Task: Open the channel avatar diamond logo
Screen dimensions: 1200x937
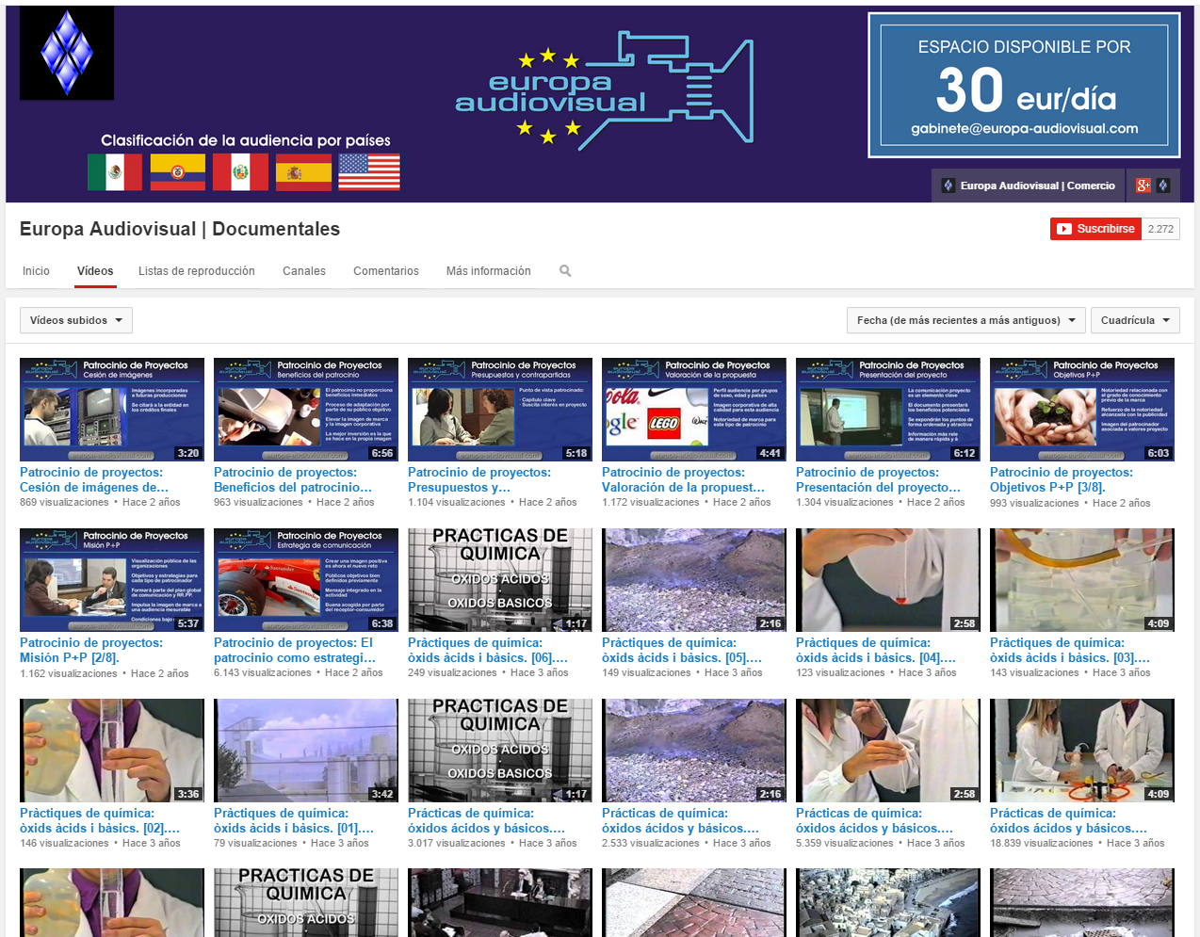Action: [x=67, y=53]
